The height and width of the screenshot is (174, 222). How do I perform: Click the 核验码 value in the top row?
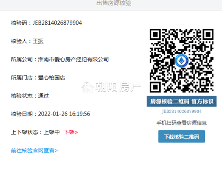pos(57,23)
